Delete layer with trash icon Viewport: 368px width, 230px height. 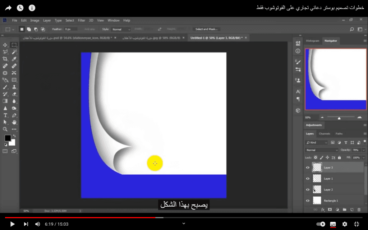[359, 210]
